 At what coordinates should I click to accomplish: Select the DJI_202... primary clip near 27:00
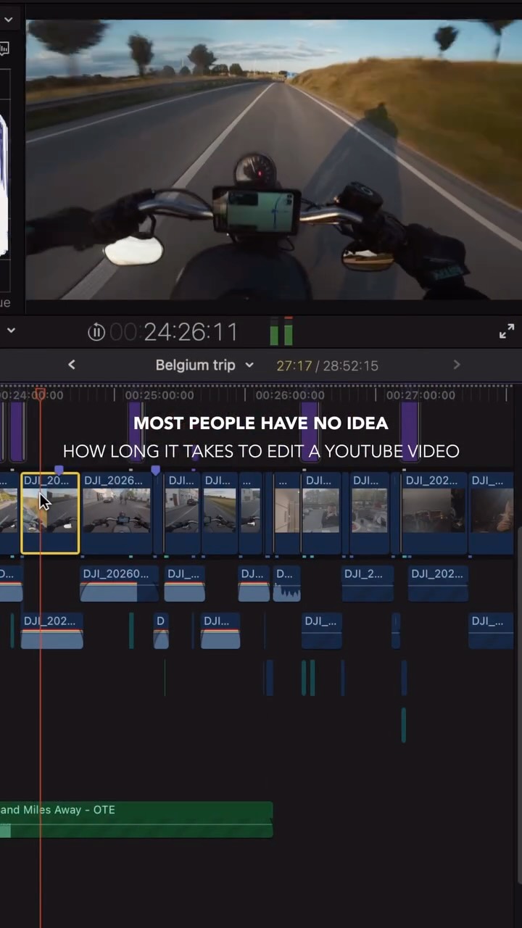click(x=434, y=513)
